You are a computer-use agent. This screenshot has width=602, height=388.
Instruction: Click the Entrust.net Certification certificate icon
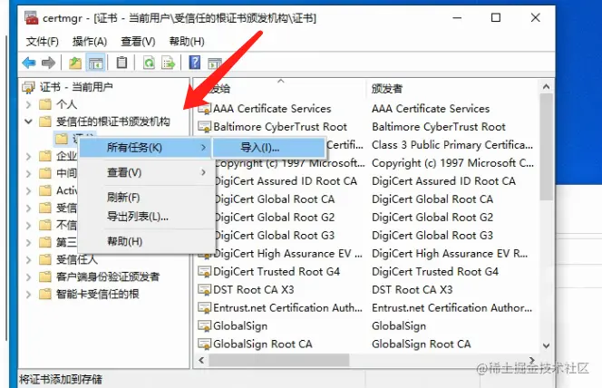[204, 308]
